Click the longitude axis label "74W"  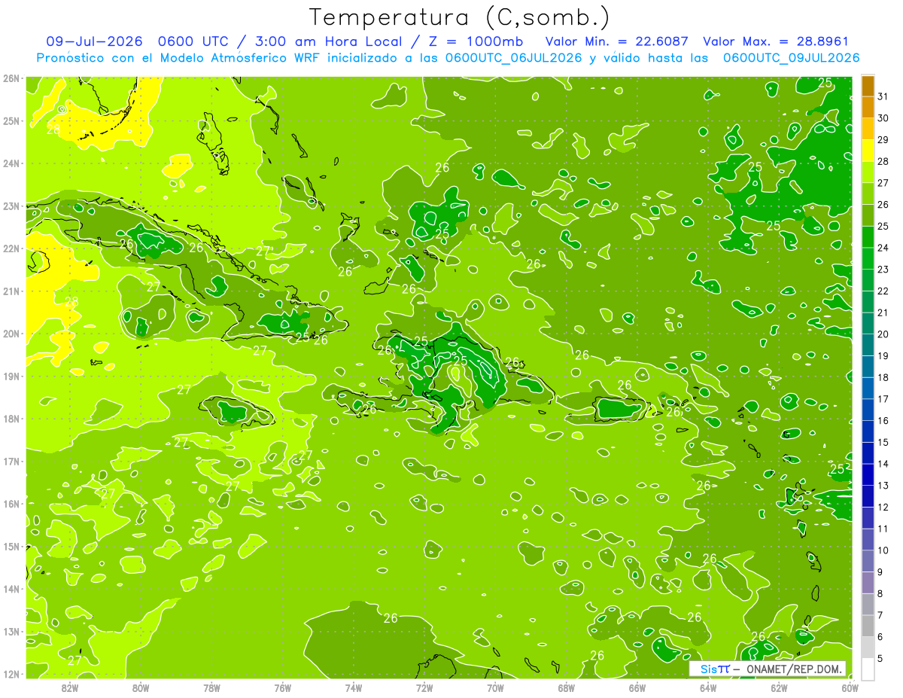(x=354, y=687)
